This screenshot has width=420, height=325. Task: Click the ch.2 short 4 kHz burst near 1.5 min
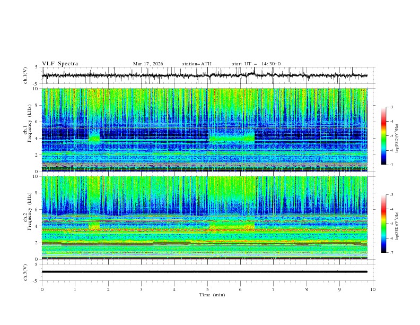pyautogui.click(x=94, y=225)
